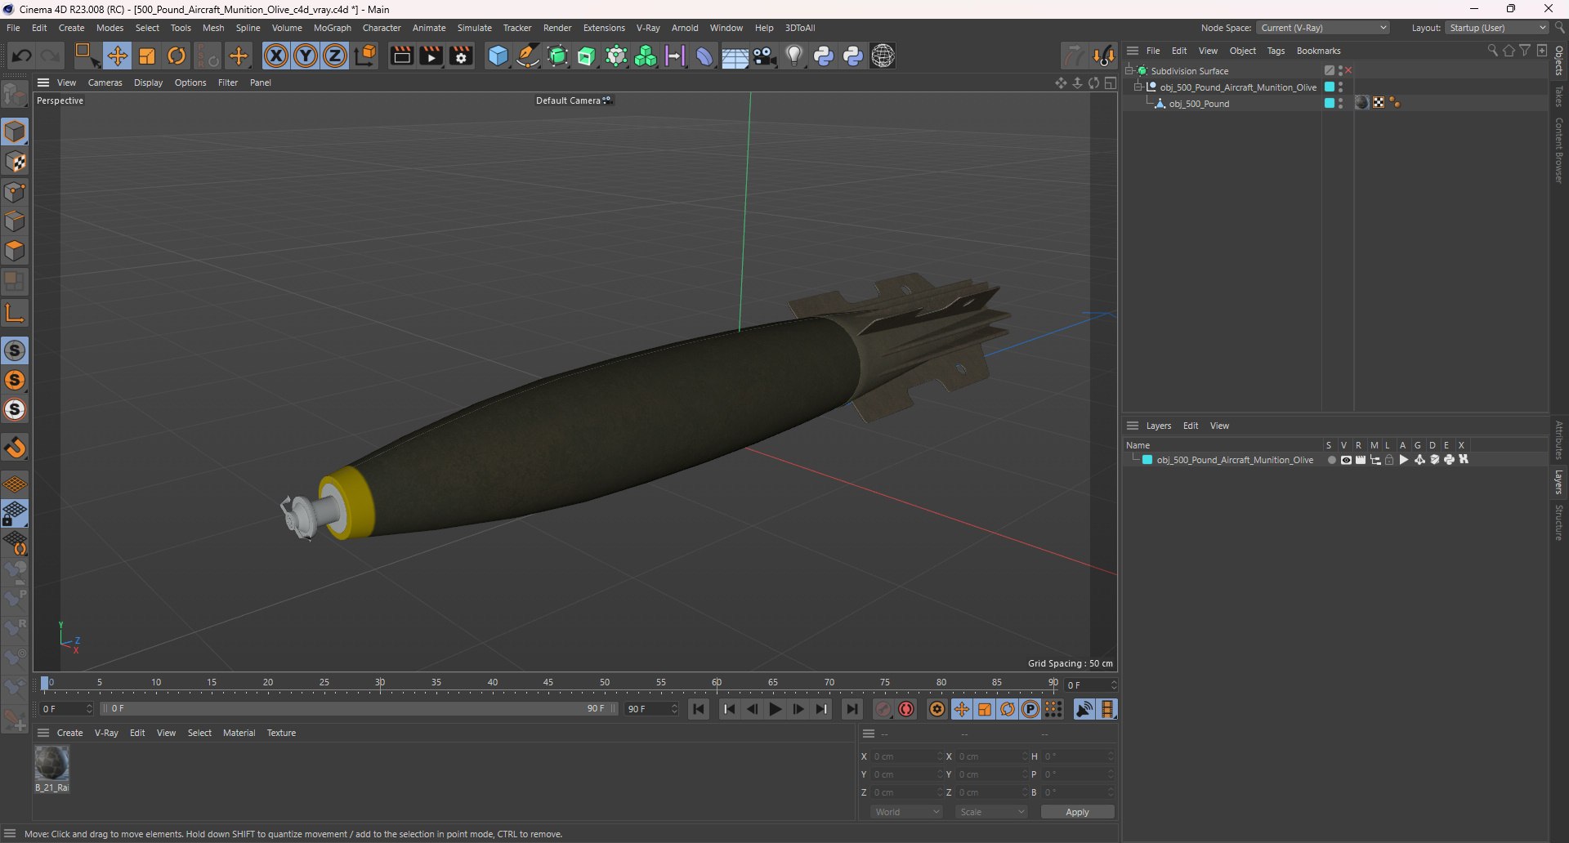
Task: Open viewport Cameras menu
Action: [105, 83]
